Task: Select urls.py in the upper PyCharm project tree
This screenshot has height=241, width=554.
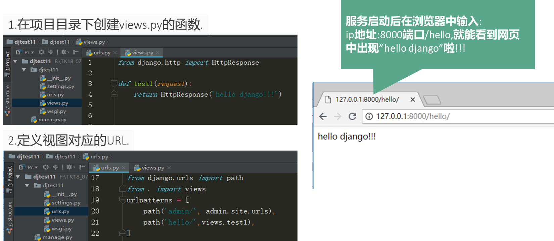Action: (x=52, y=95)
